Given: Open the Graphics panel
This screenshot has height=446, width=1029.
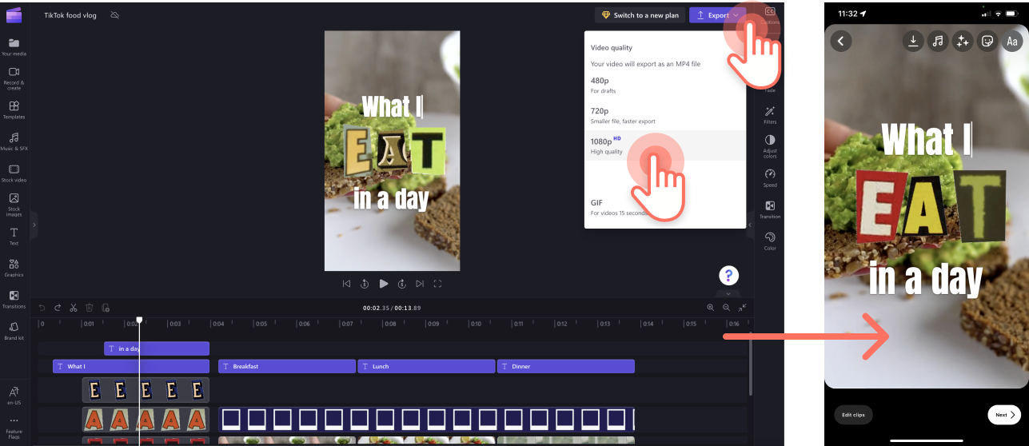Looking at the screenshot, I should pos(14,268).
